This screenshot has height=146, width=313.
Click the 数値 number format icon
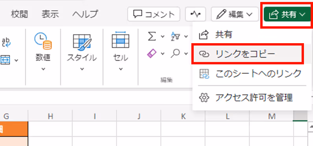click(x=43, y=41)
